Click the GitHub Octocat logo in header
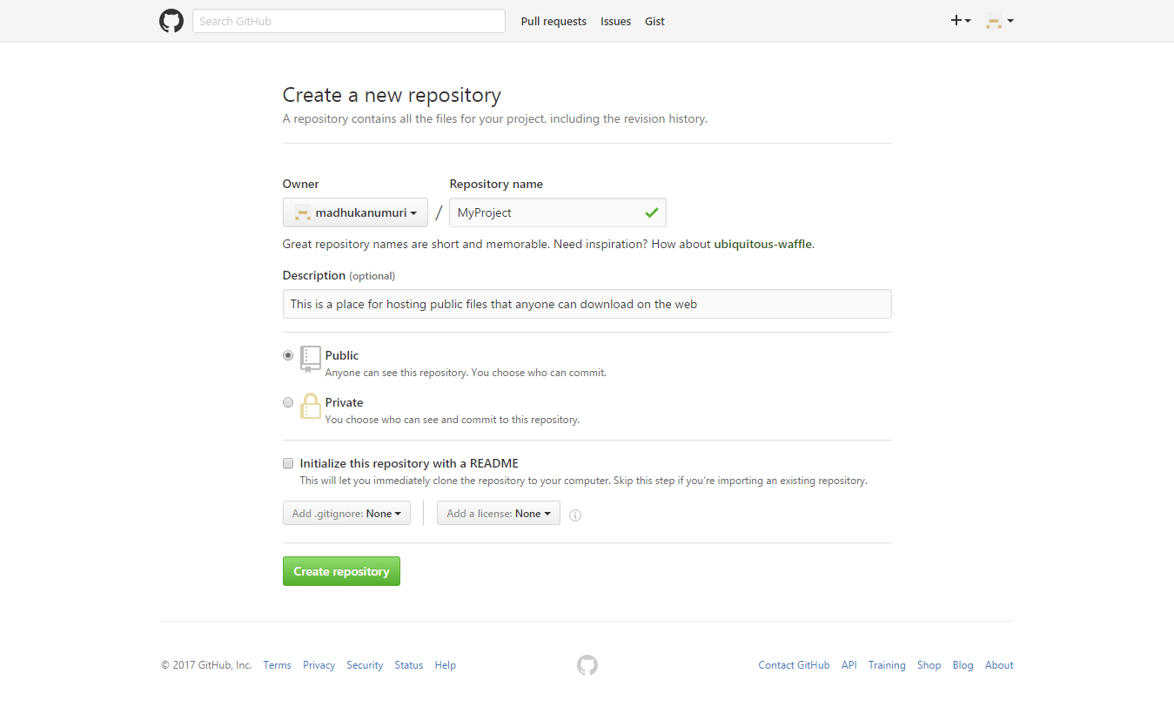This screenshot has width=1174, height=707. point(171,21)
